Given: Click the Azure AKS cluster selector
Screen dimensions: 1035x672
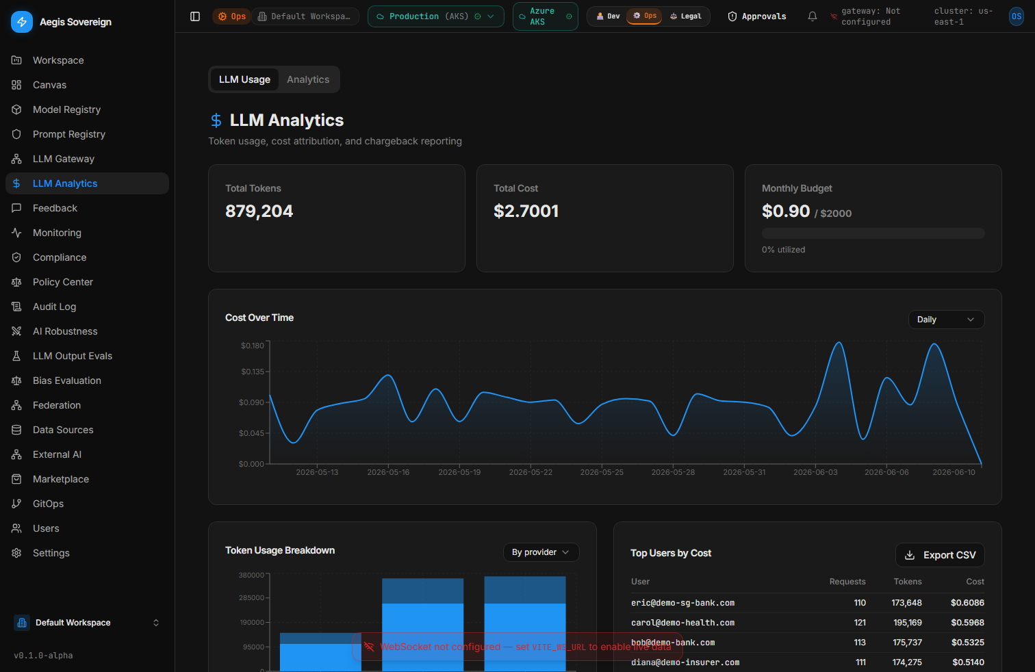Looking at the screenshot, I should (546, 16).
